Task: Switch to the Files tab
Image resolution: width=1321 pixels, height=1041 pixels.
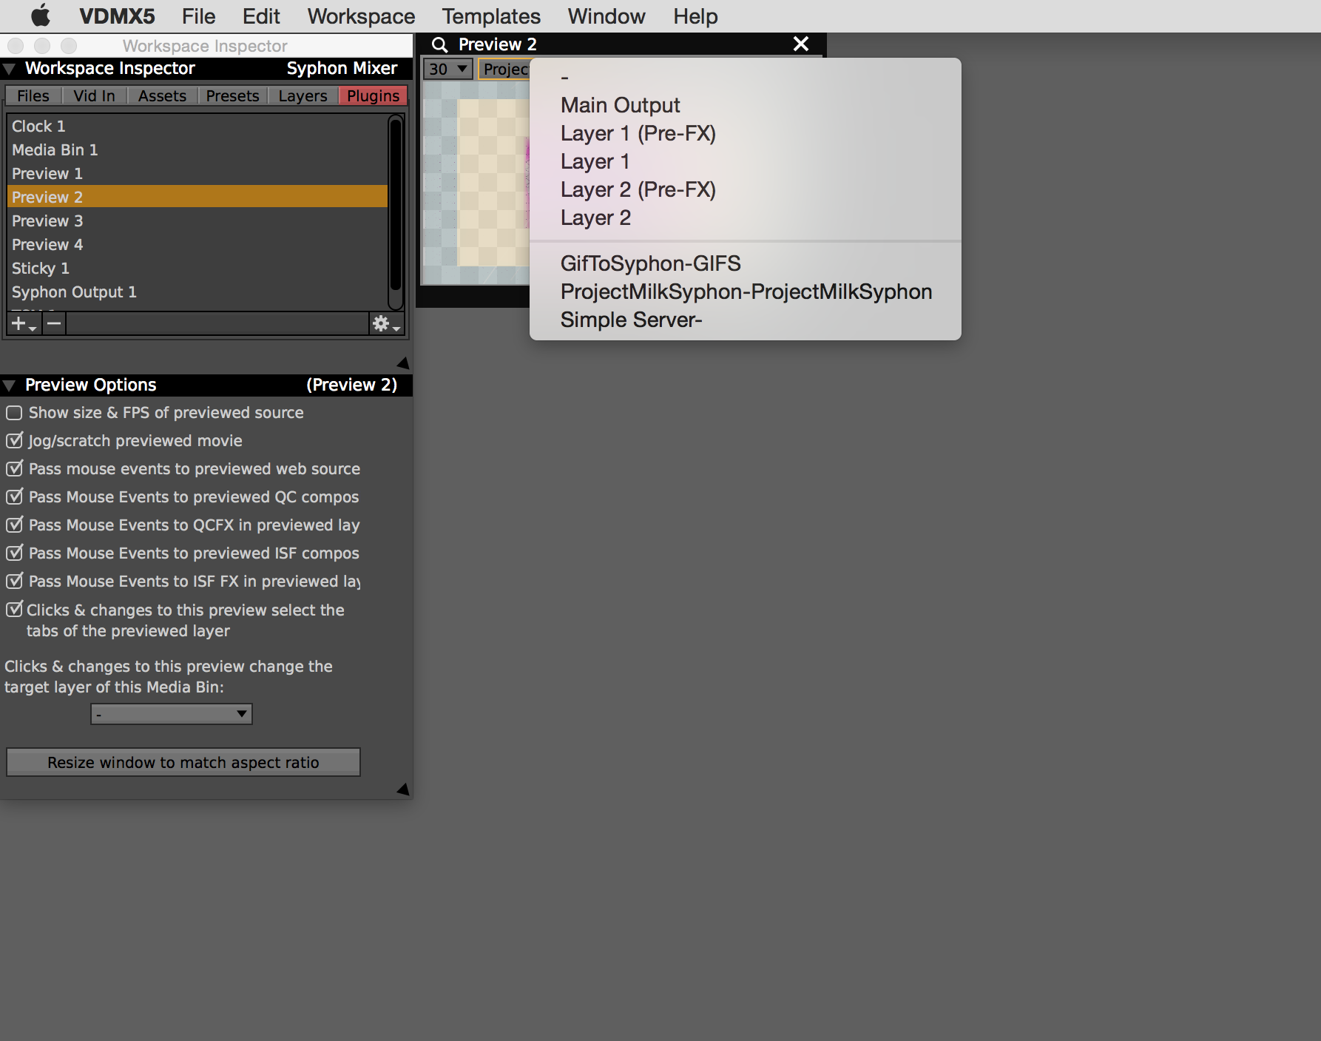Action: click(33, 95)
